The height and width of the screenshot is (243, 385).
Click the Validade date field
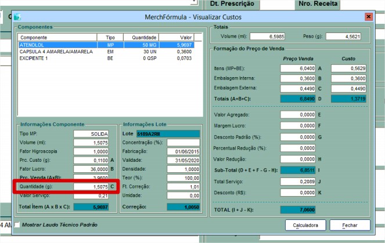(183, 161)
